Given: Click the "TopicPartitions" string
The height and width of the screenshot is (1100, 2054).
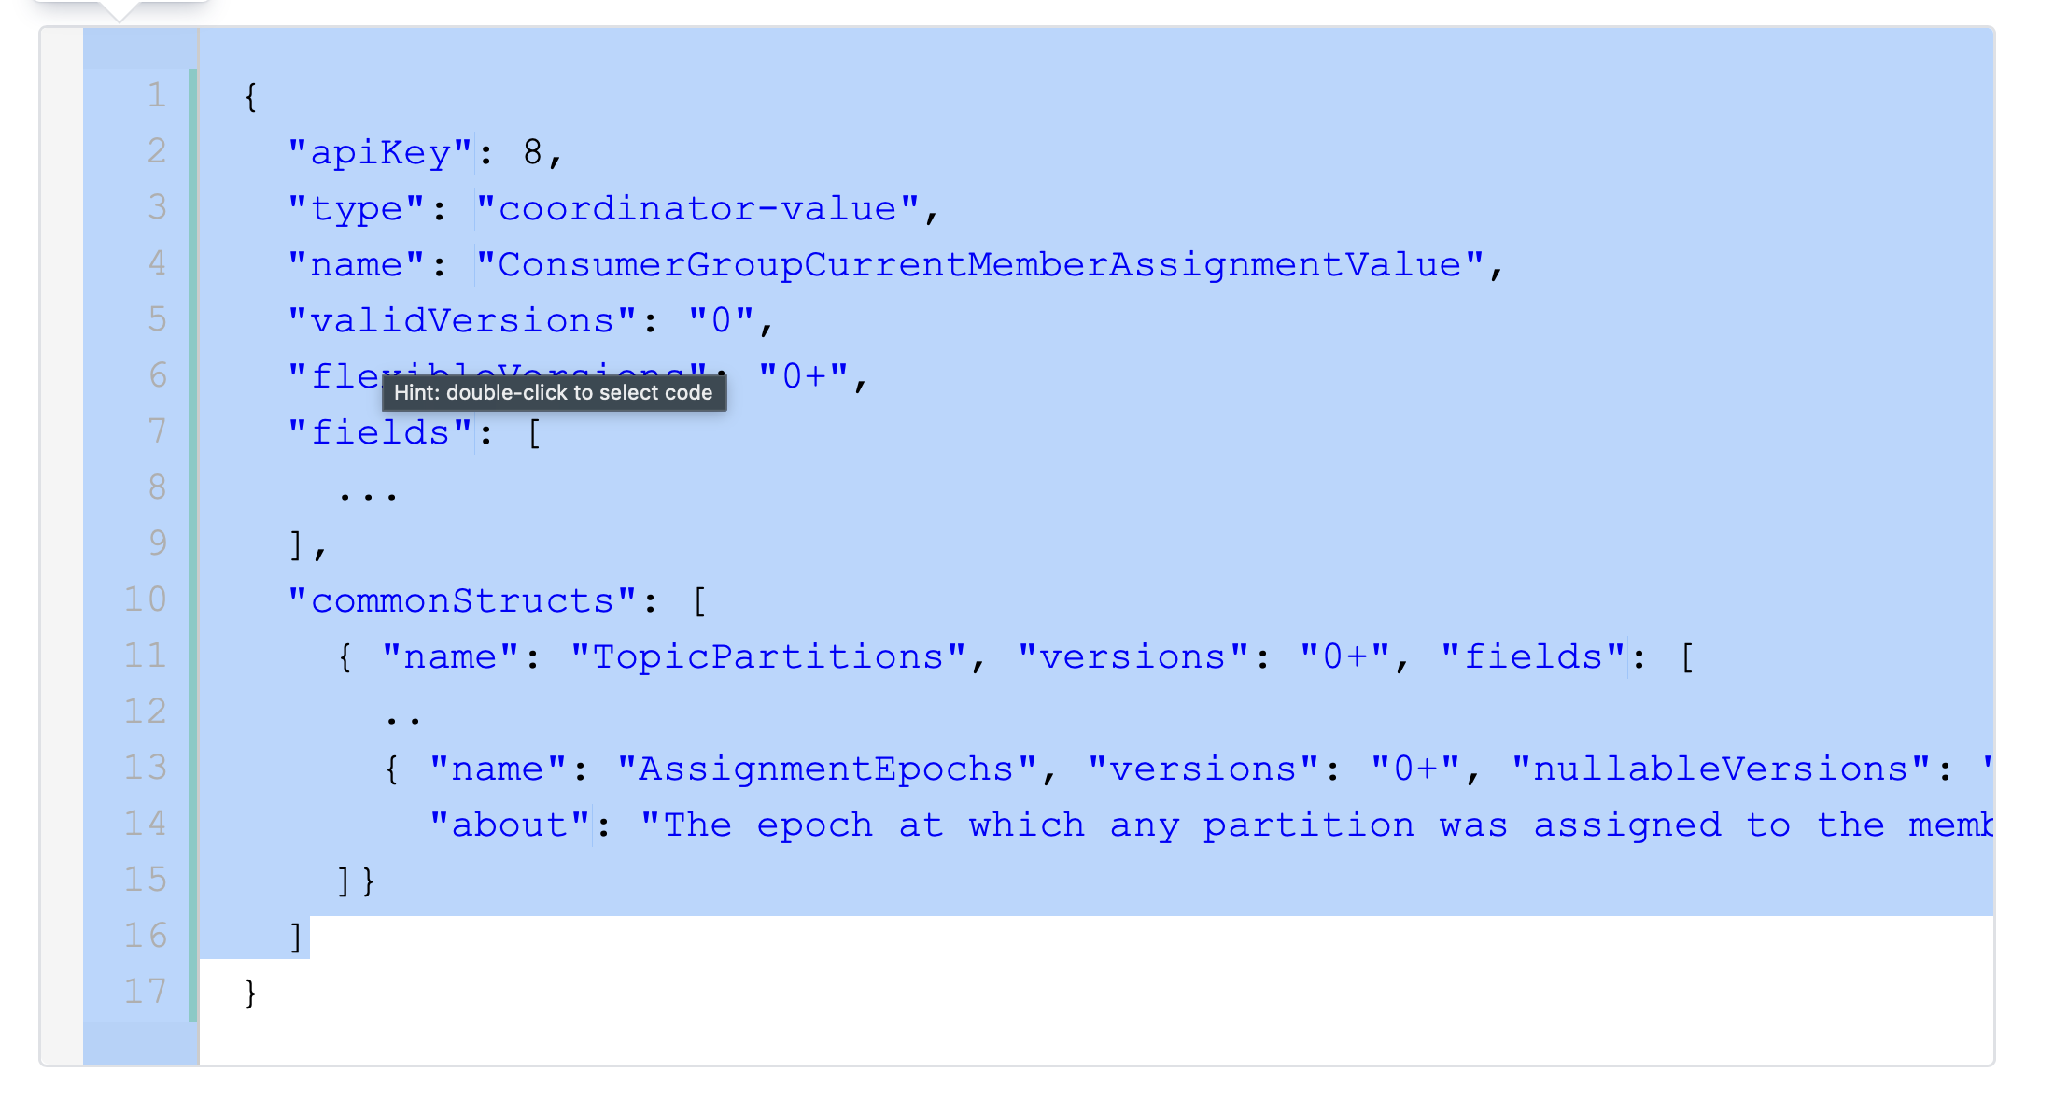Looking at the screenshot, I should [x=768, y=656].
